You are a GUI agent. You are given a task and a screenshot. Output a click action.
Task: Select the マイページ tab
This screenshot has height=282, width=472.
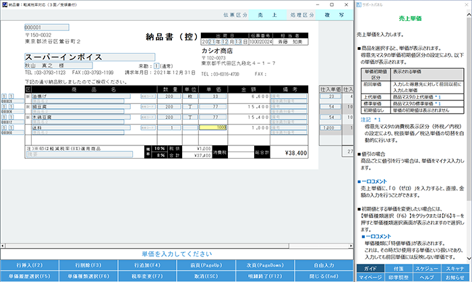point(368,276)
